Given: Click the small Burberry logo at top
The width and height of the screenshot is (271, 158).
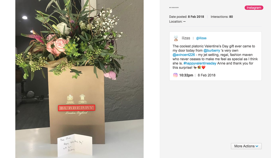Looking at the screenshot, I should click(174, 8).
